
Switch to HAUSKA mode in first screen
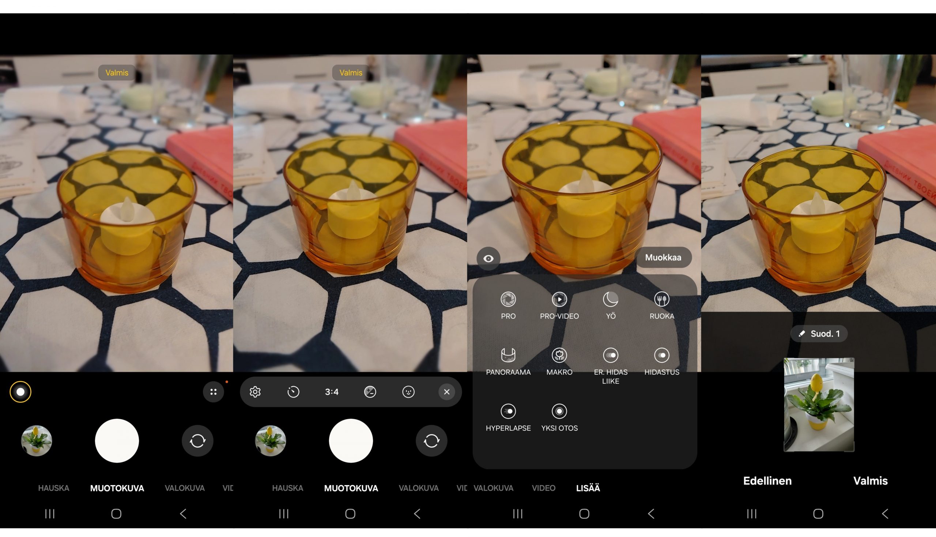(x=54, y=488)
